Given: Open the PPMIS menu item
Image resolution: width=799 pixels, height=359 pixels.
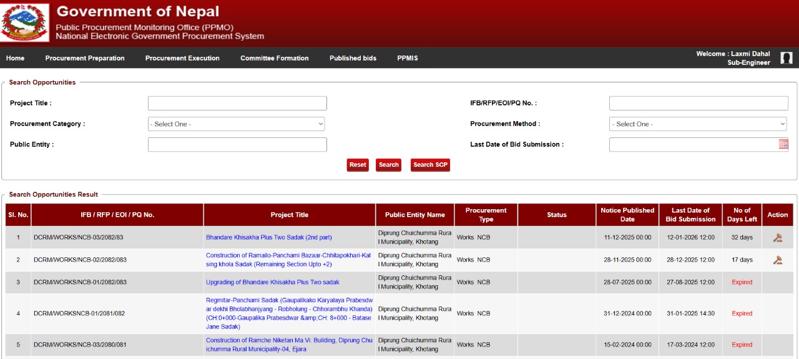Looking at the screenshot, I should tap(408, 58).
